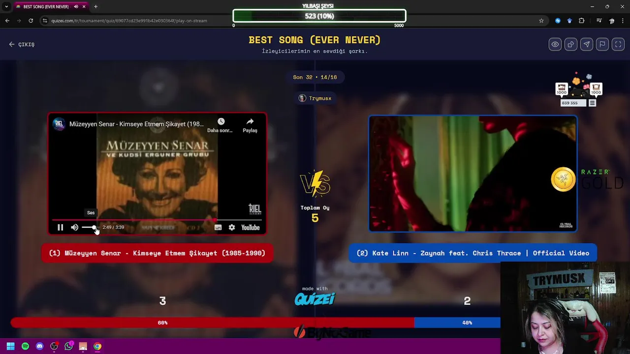Open a new browser tab
The width and height of the screenshot is (630, 354).
click(95, 6)
